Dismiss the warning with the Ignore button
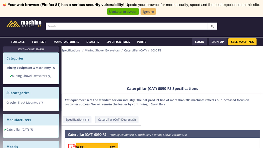The width and height of the screenshot is (263, 148). 148,12
